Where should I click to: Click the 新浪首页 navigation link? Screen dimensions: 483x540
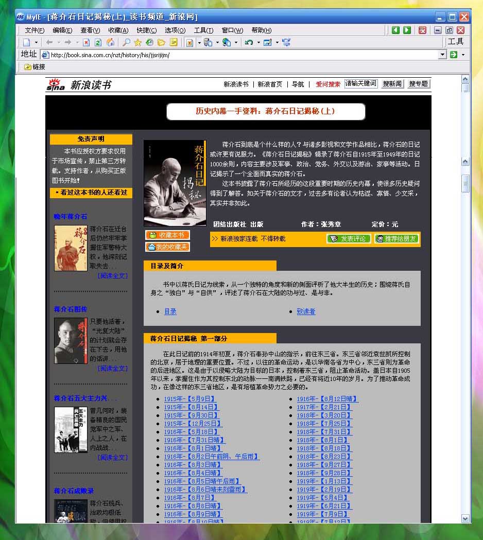pos(270,84)
